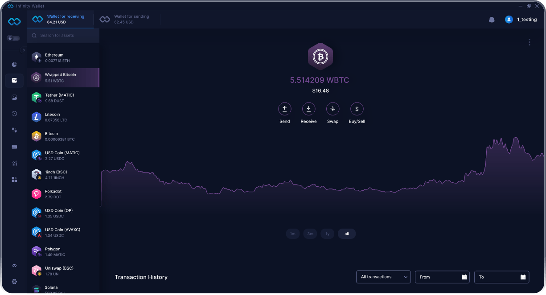Select Litecoin in the asset list
Screen dimensions: 546x295
(63, 117)
